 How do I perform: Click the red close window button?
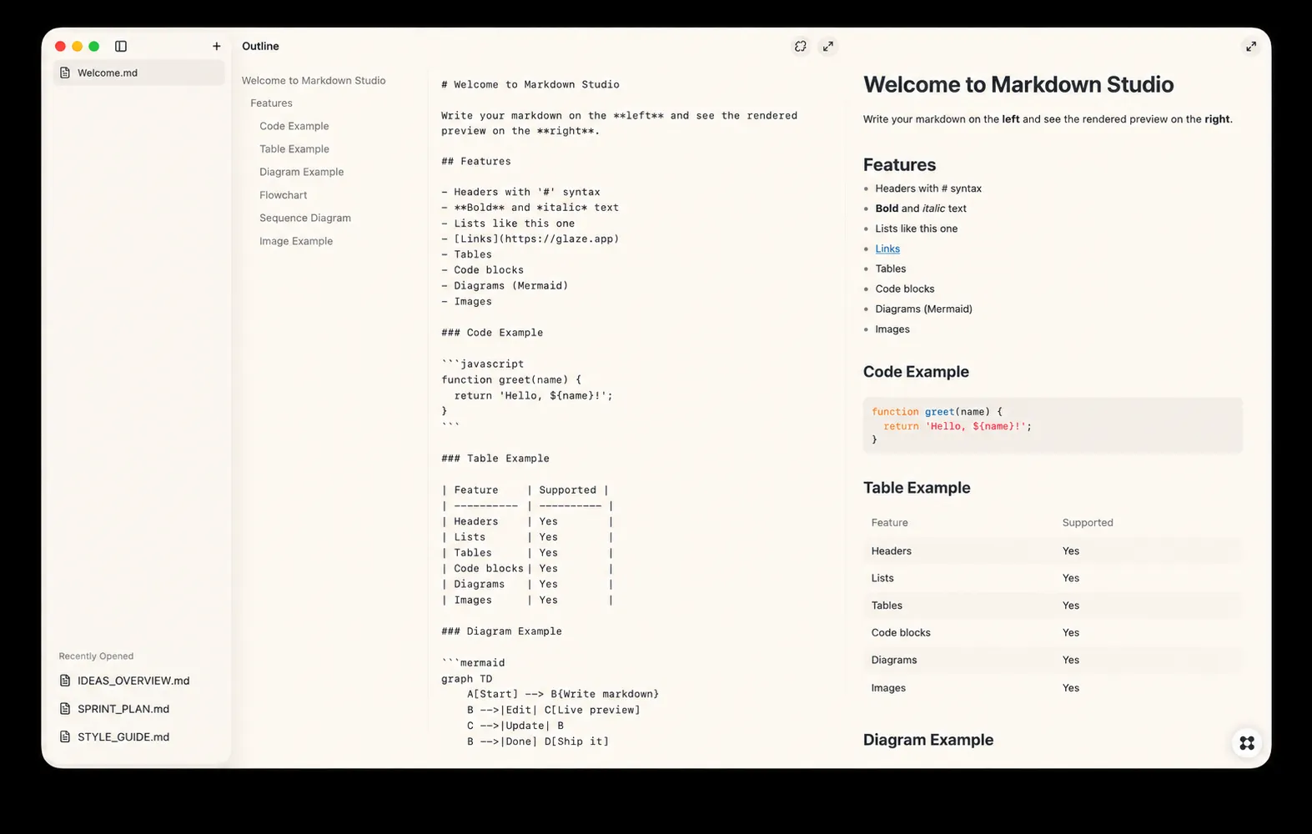click(60, 46)
